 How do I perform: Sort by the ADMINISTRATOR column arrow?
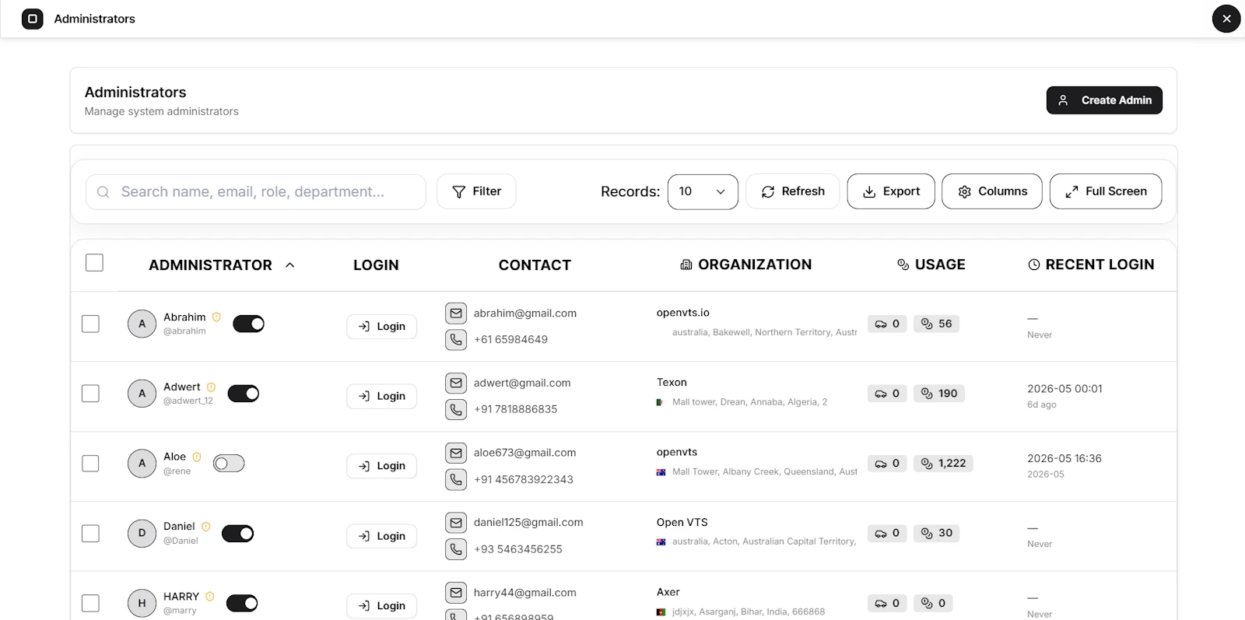pyautogui.click(x=290, y=265)
